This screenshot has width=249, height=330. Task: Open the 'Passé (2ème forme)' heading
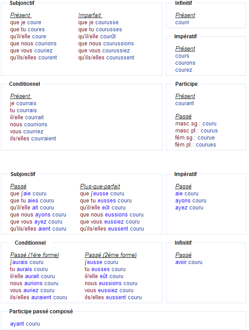111,255
